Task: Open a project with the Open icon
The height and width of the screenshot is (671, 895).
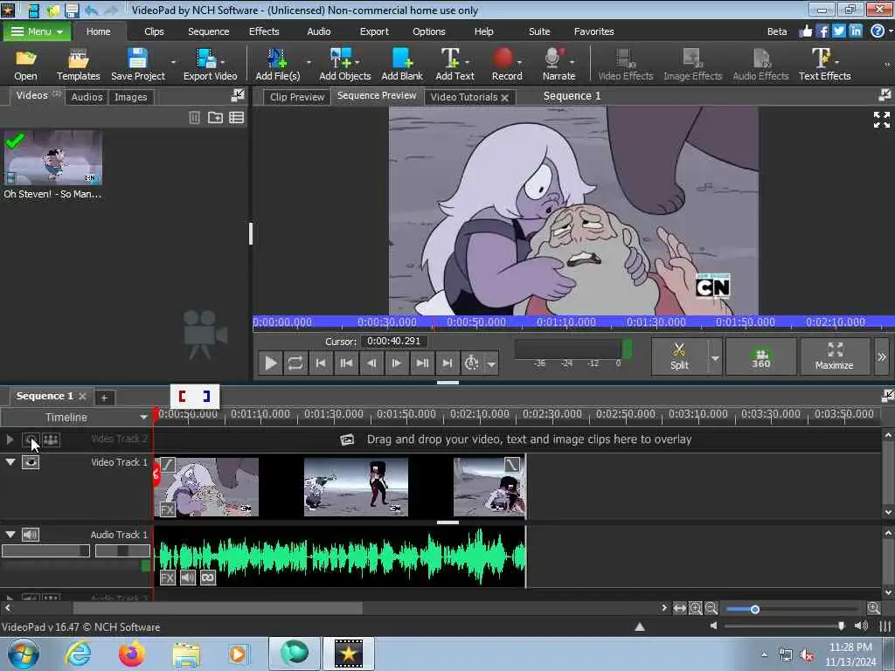Action: tap(25, 64)
